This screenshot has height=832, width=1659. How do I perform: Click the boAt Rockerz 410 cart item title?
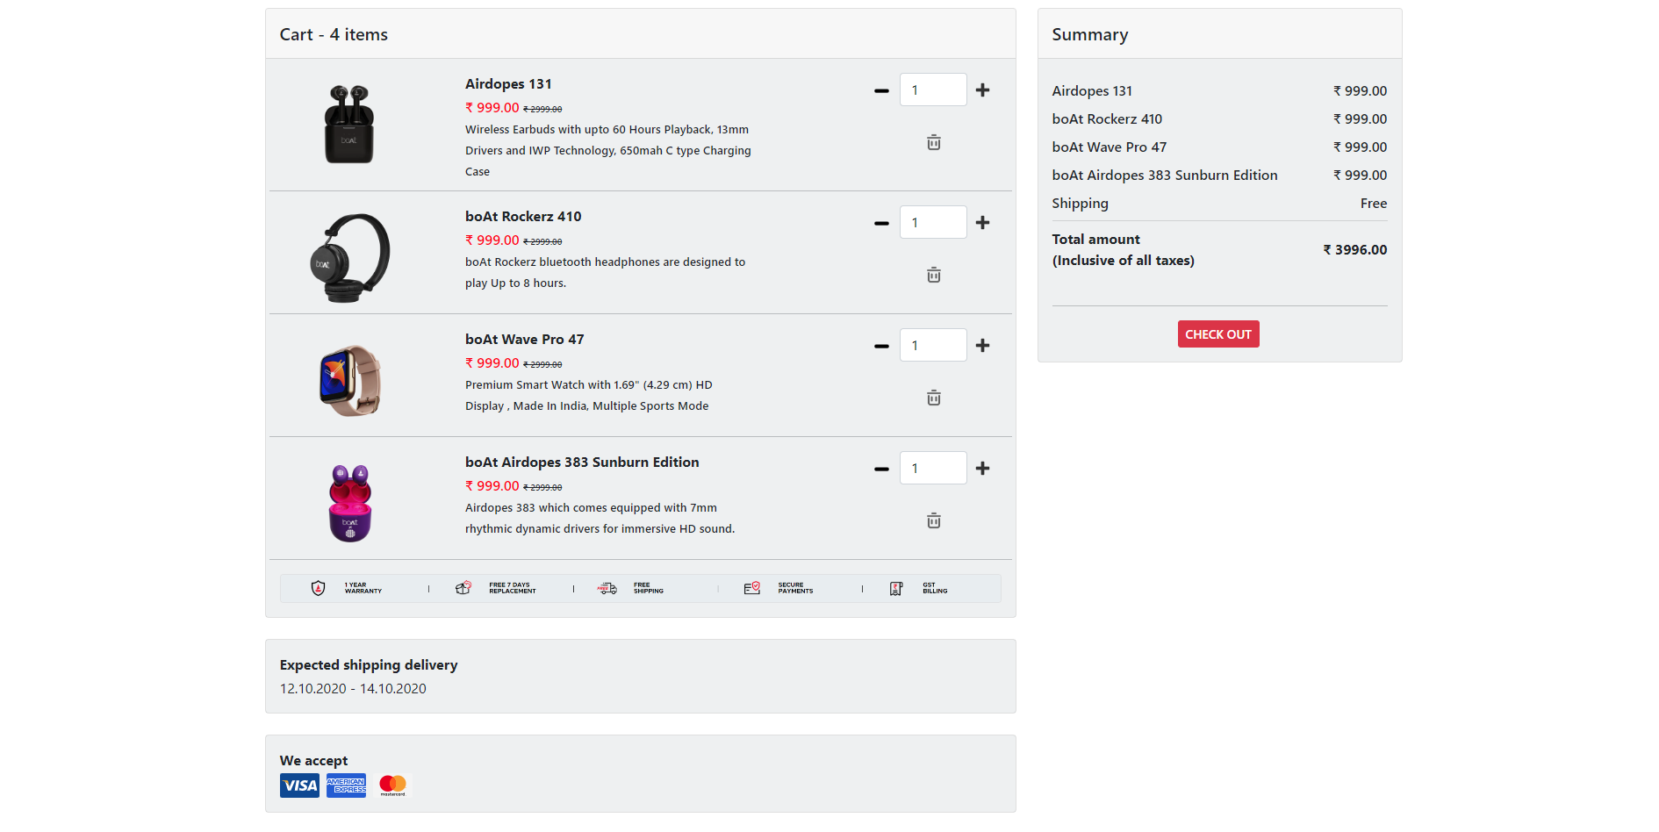coord(523,217)
